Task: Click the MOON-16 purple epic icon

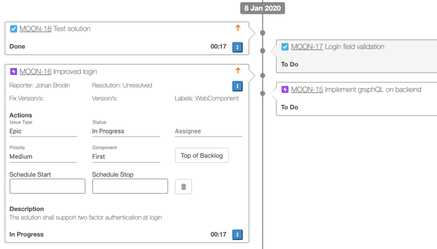Action: (x=14, y=72)
